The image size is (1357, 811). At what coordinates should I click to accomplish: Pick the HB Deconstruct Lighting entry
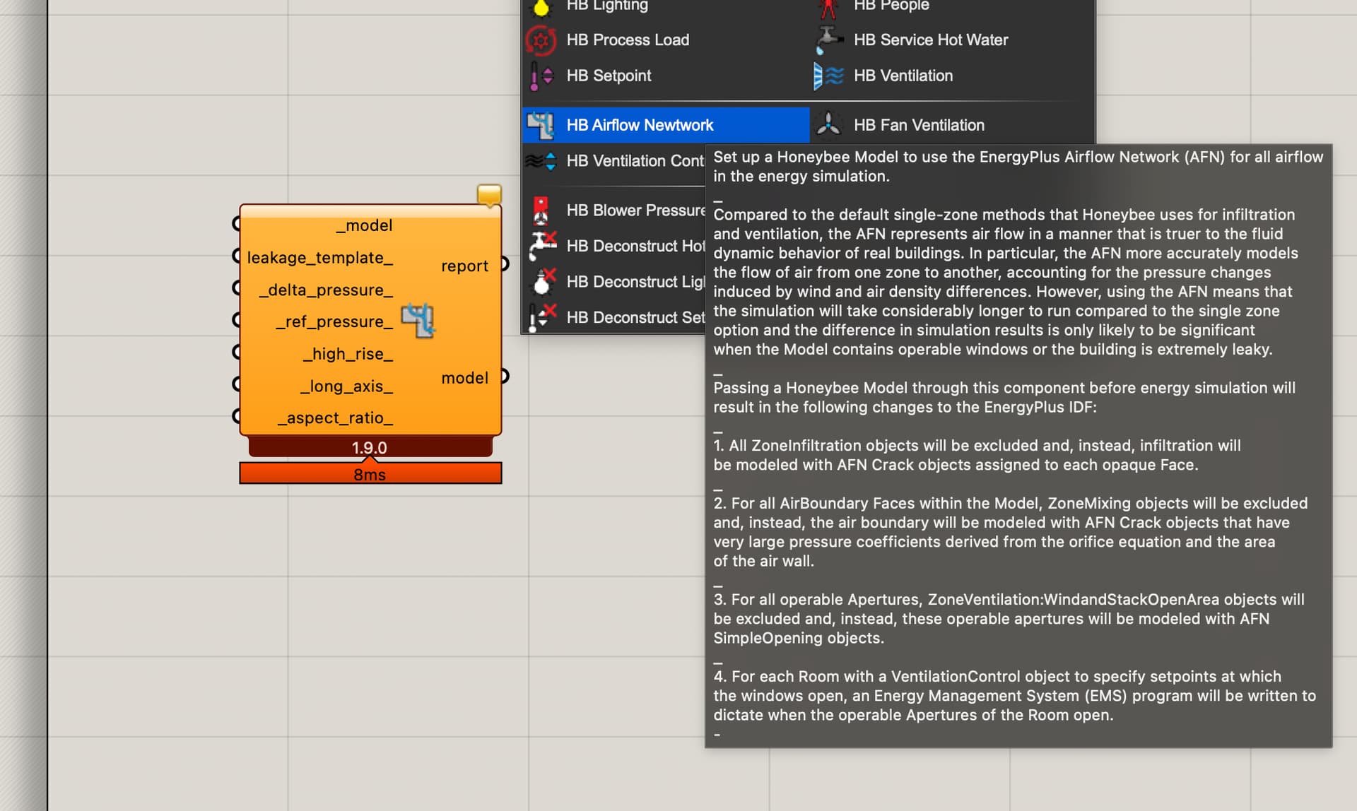point(635,282)
